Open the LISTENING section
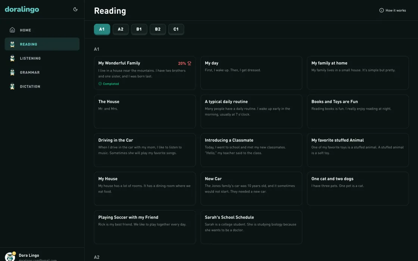Screen dimensions: 418x261 (x=42, y=58)
